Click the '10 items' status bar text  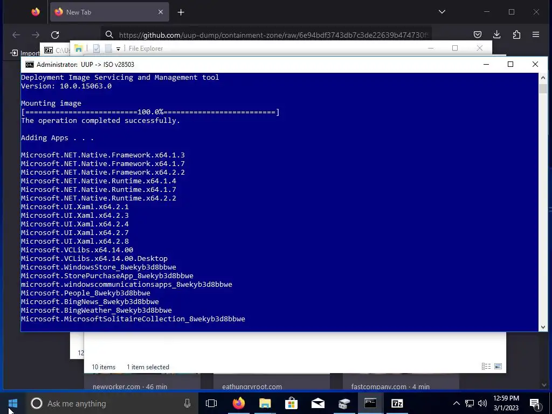[103, 367]
